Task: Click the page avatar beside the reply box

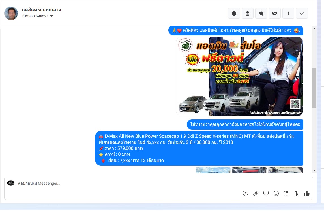Action: pos(11,183)
